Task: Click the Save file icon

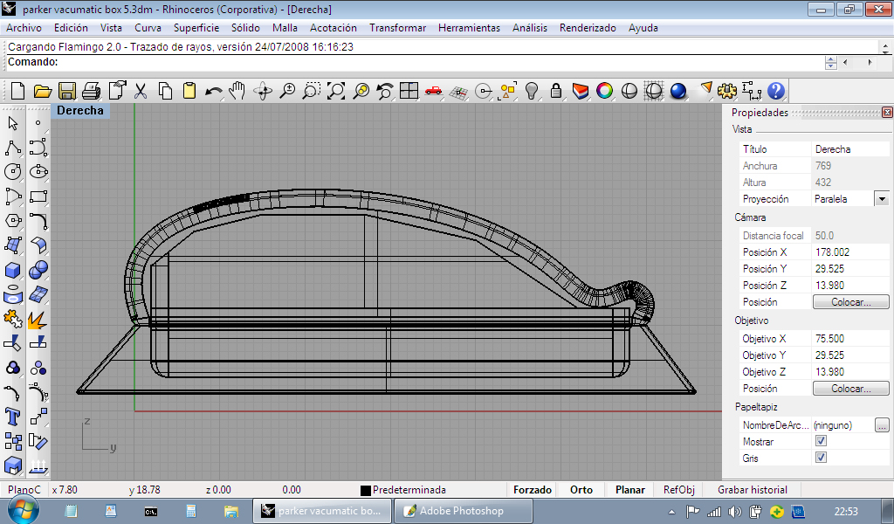Action: pyautogui.click(x=66, y=91)
